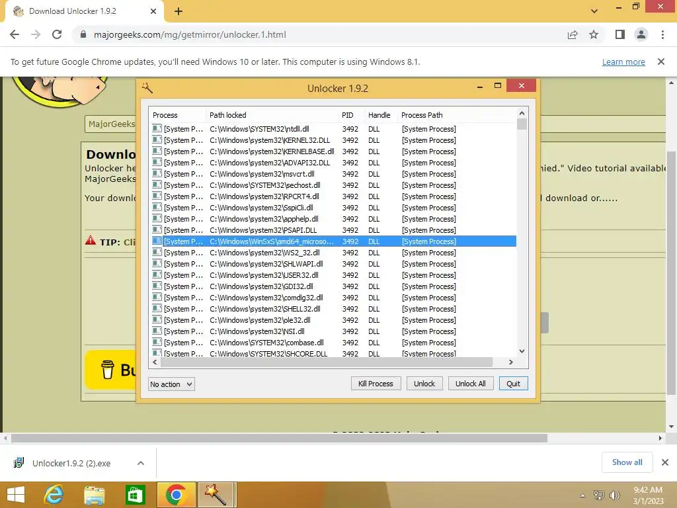
Task: Open File Explorer from the taskbar
Action: [x=95, y=495]
